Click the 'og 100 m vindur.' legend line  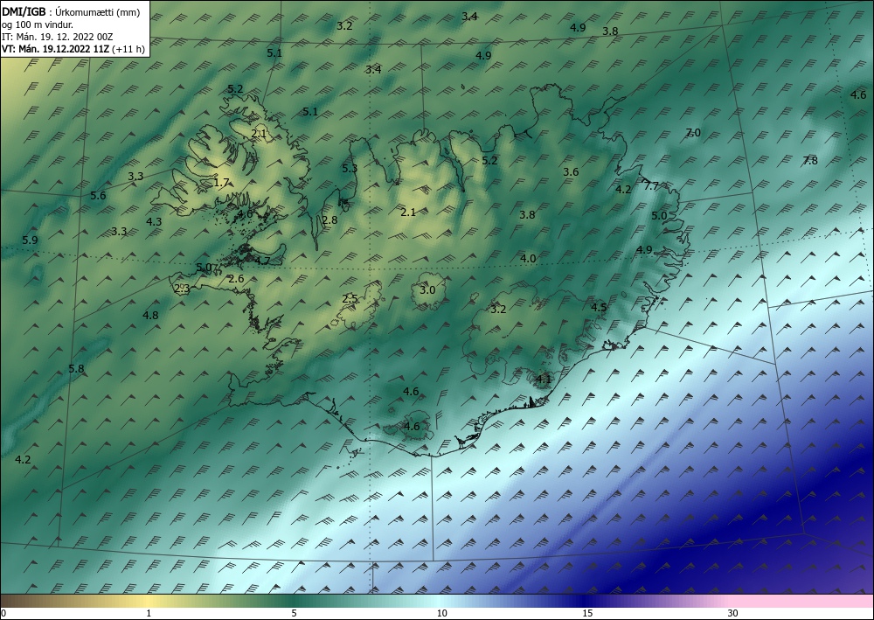38,24
